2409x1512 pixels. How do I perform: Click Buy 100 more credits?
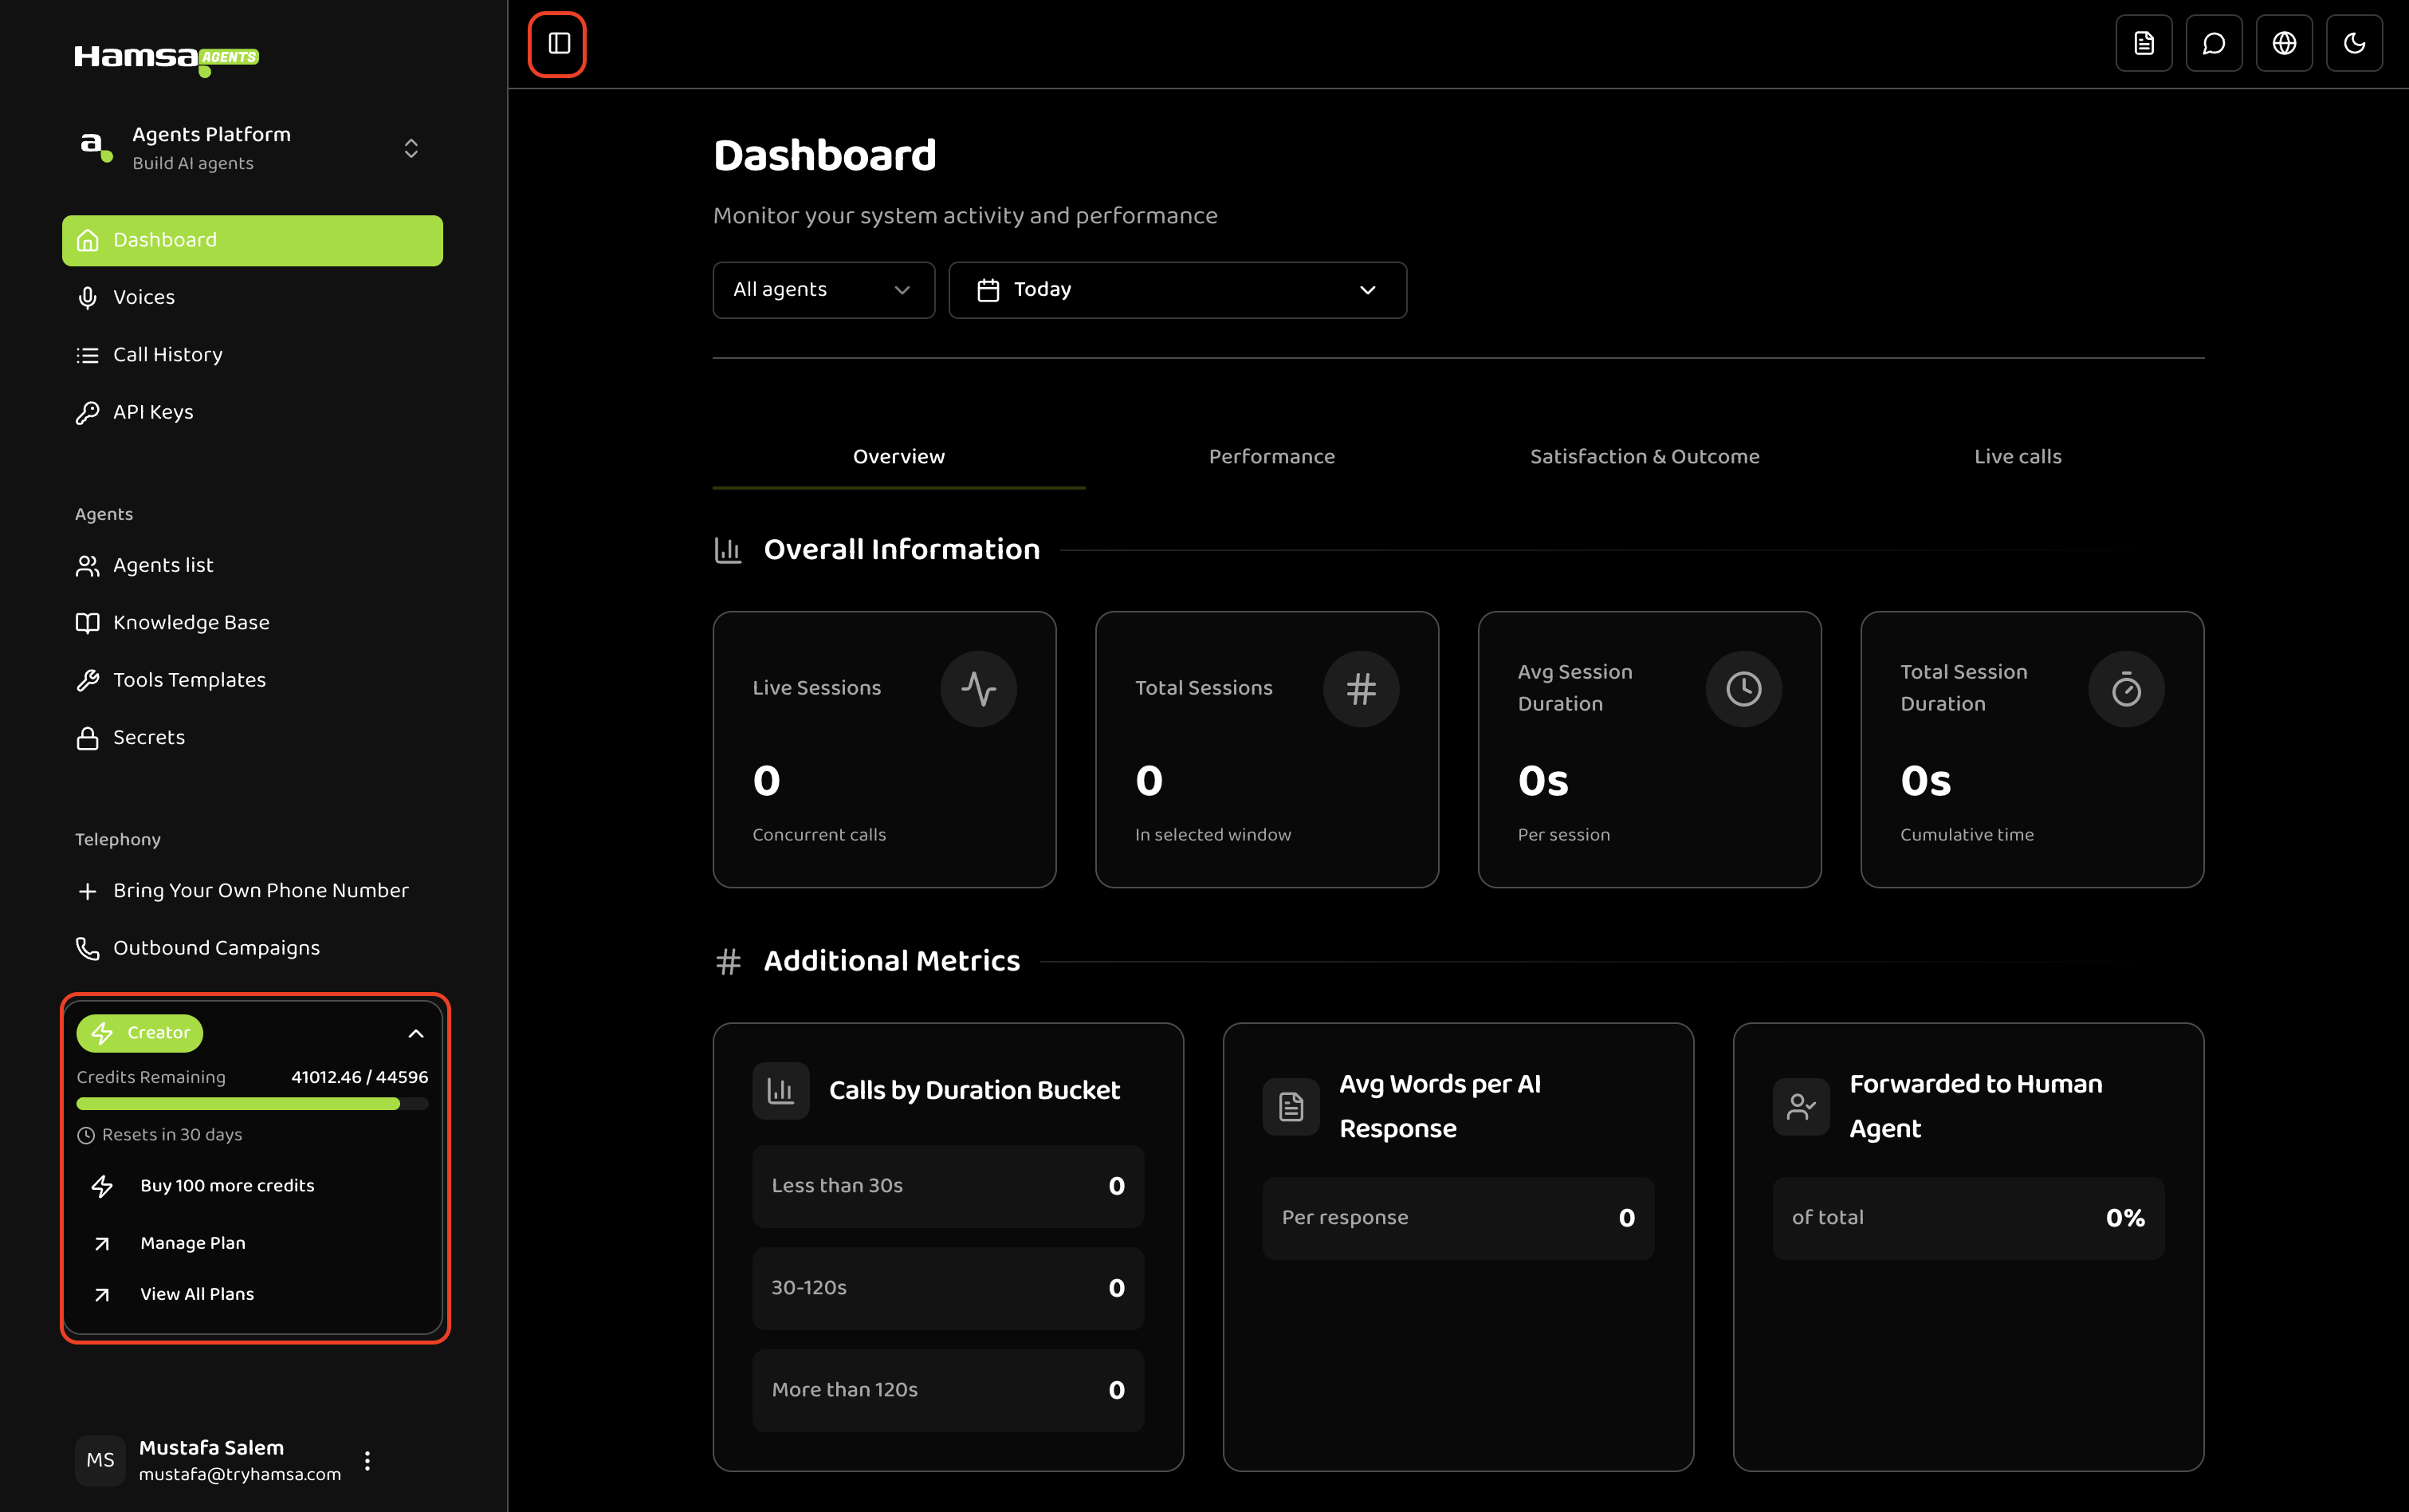[226, 1185]
